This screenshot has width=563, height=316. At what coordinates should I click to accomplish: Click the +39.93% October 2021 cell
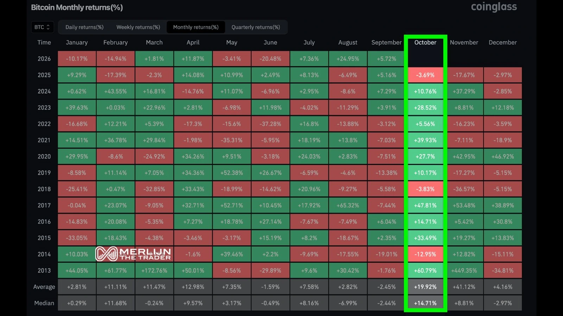coord(425,140)
